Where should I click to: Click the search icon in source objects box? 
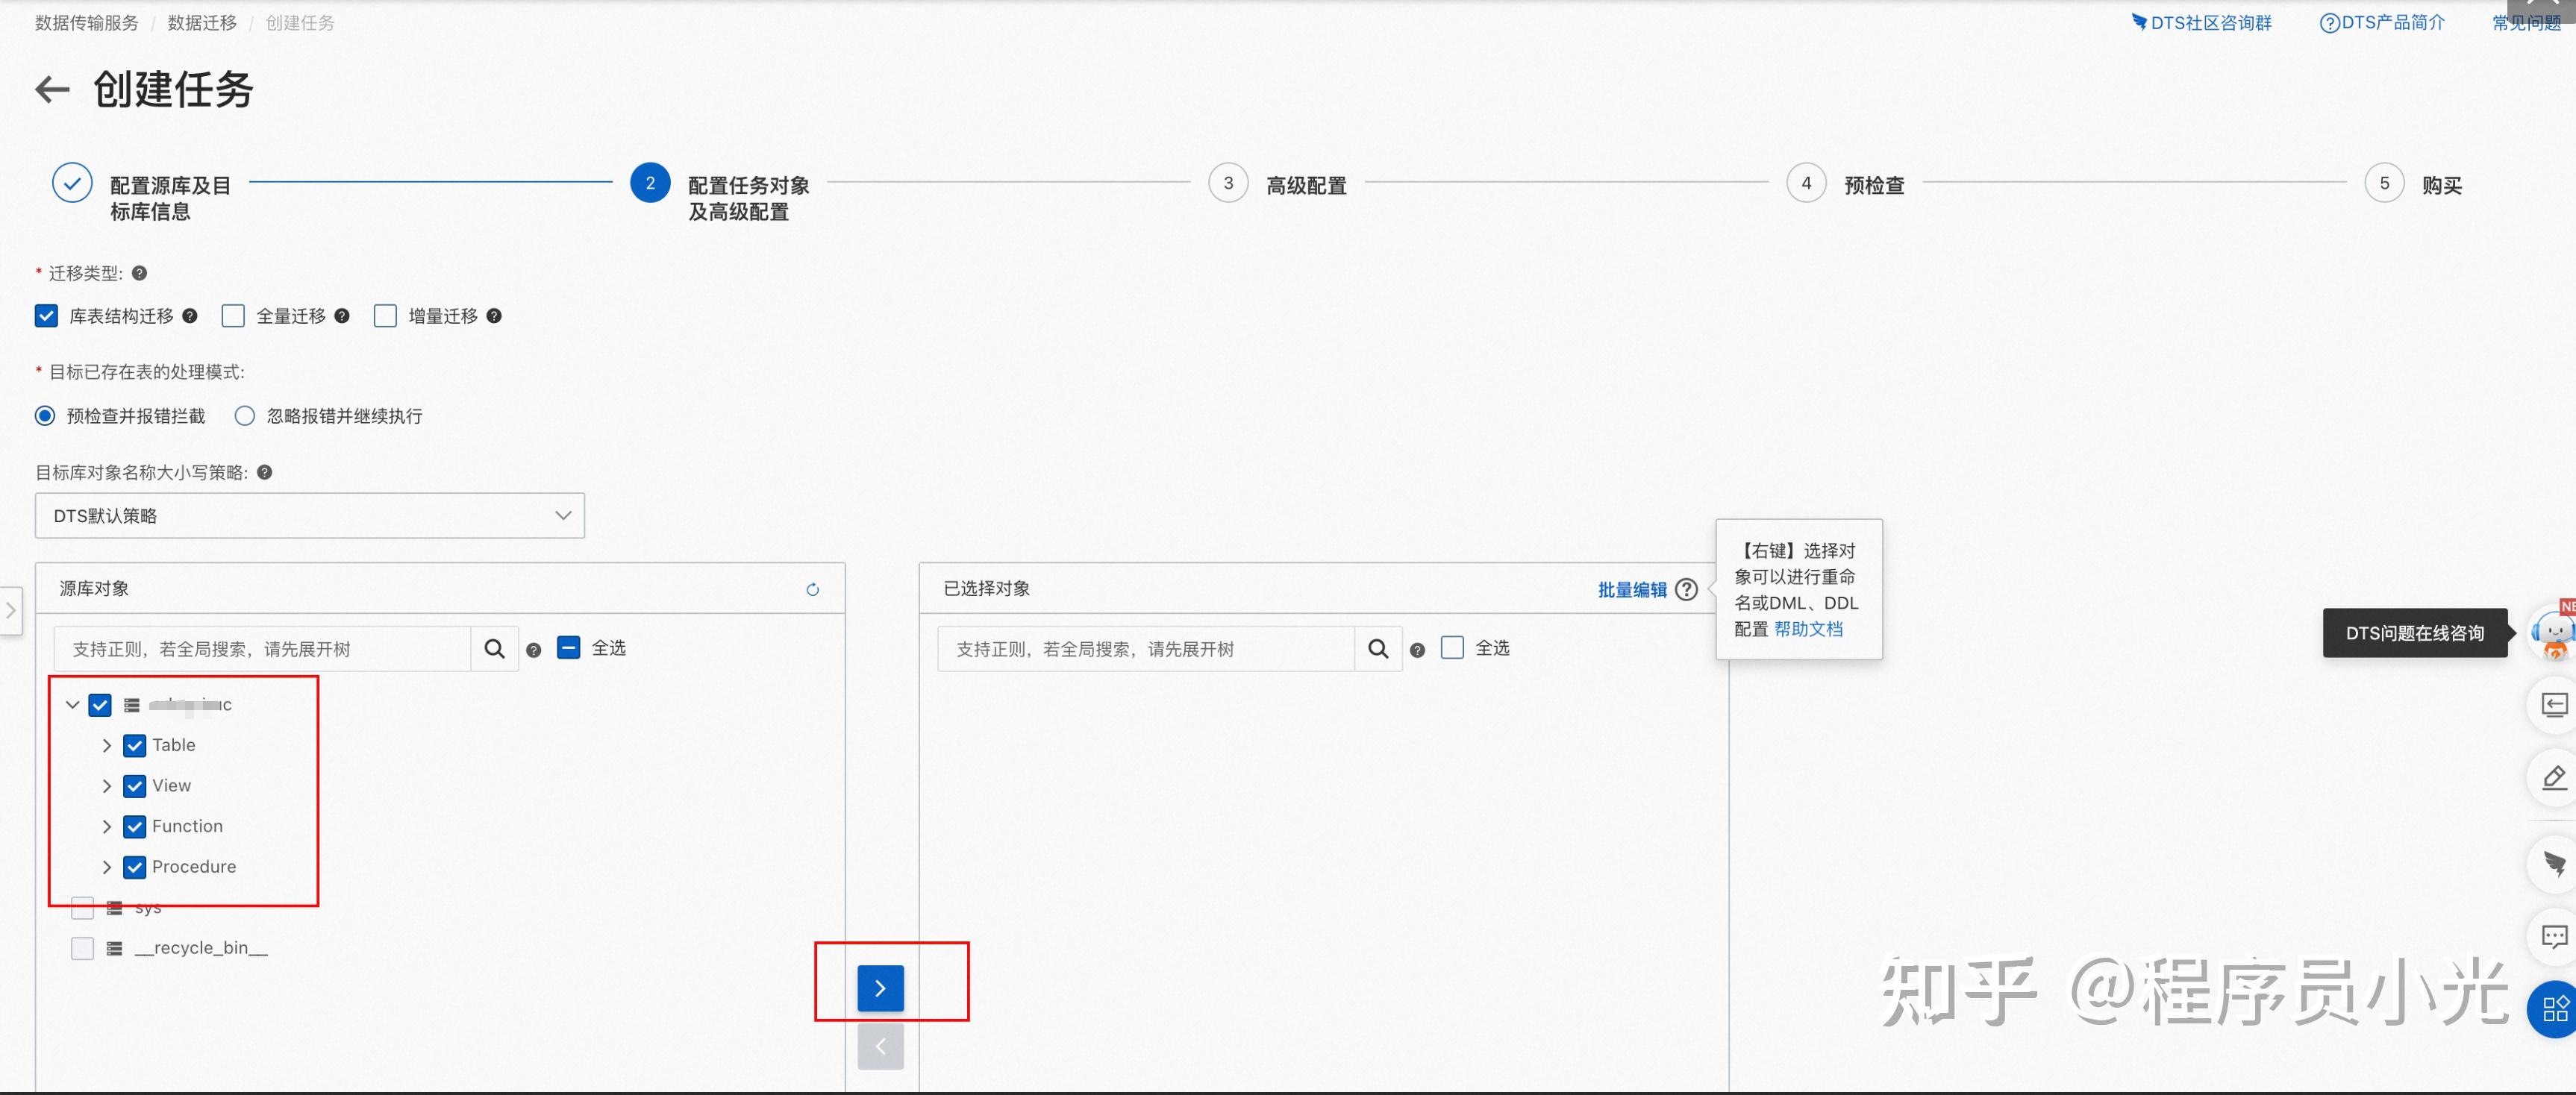pos(494,649)
